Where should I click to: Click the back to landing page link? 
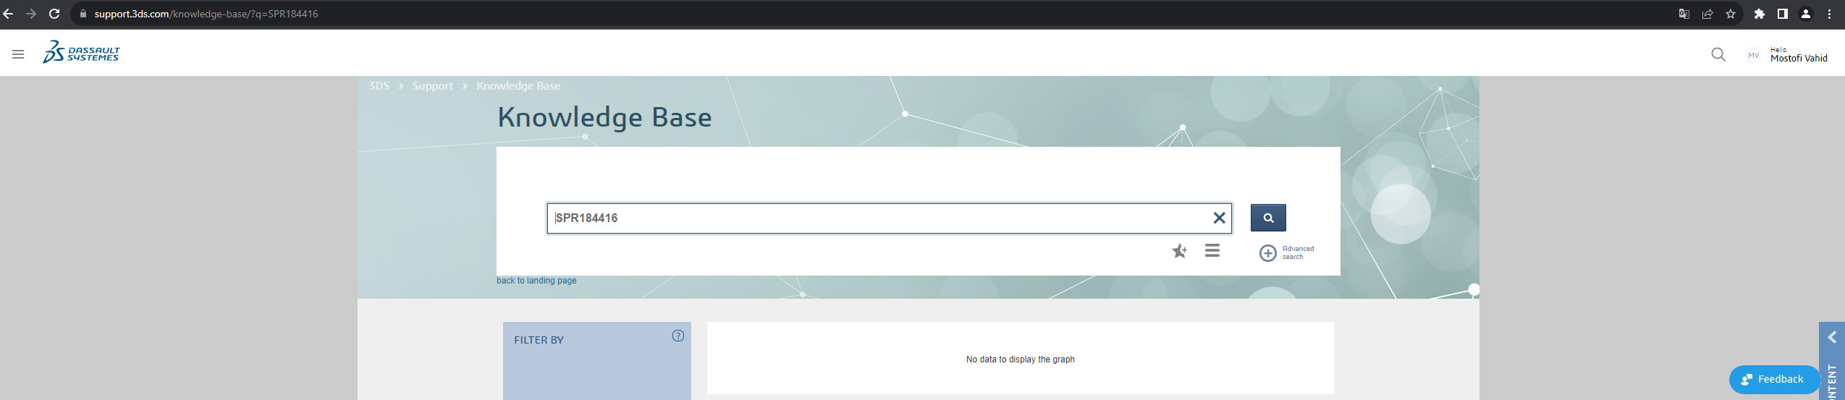click(536, 281)
